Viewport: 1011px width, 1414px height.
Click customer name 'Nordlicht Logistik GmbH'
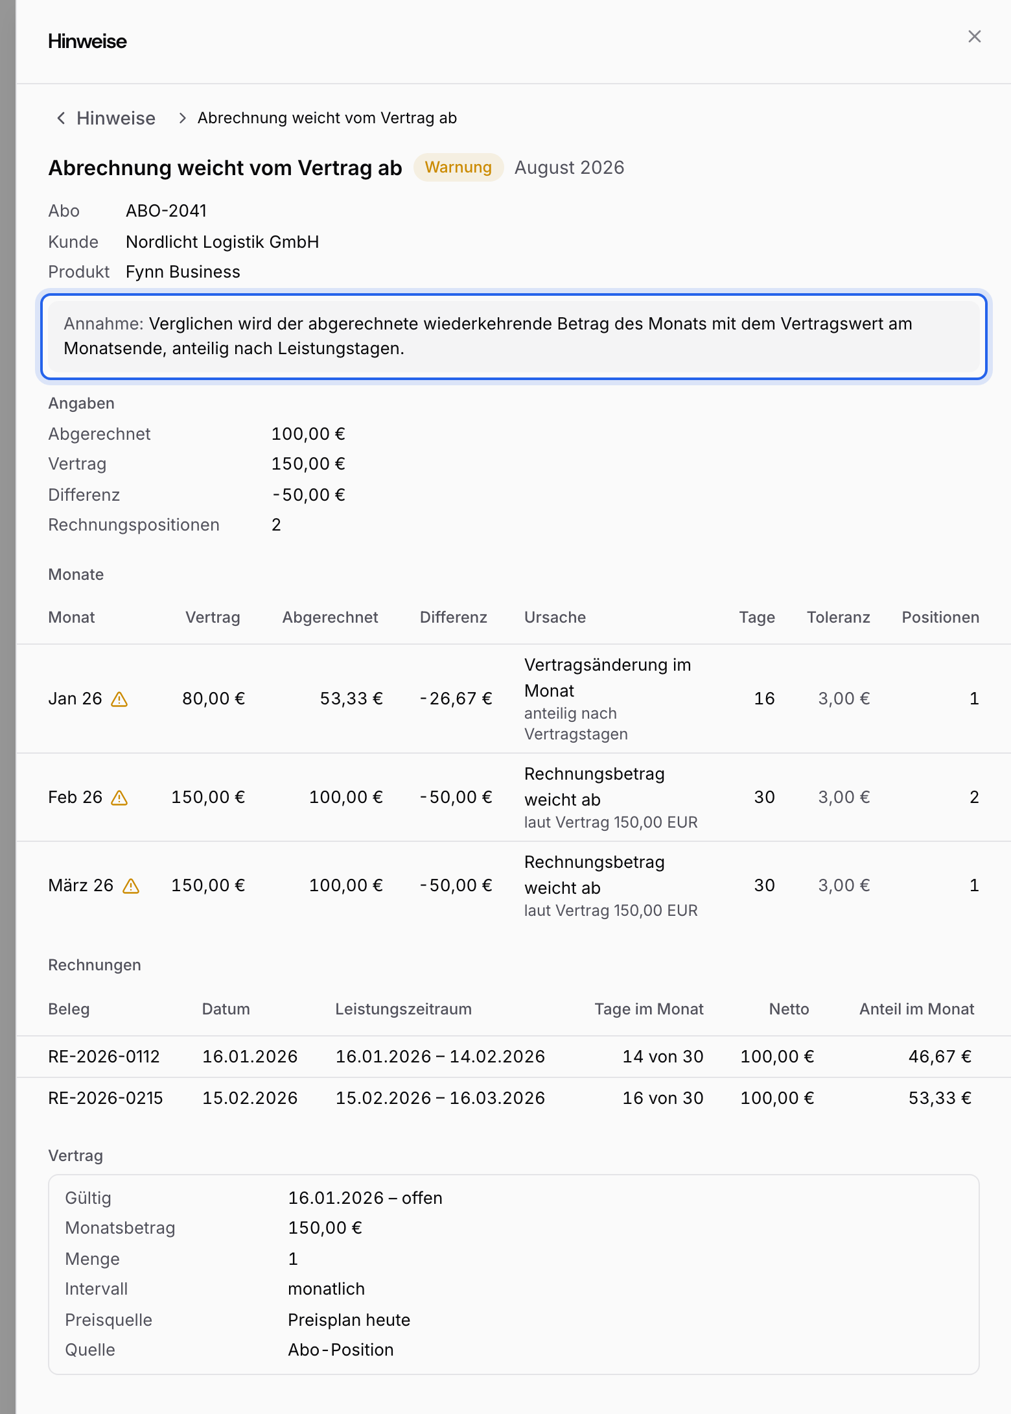(222, 242)
